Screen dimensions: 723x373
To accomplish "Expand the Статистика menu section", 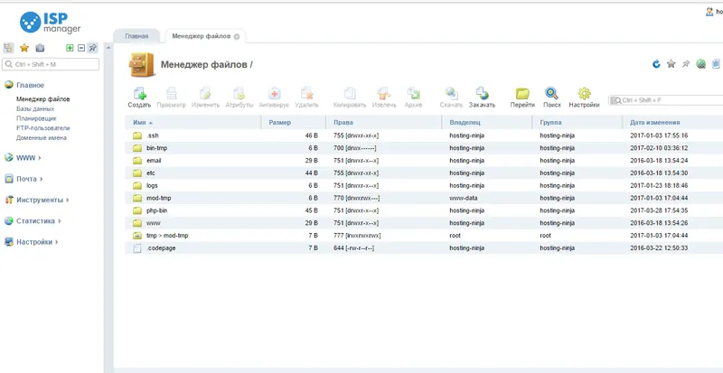I will pos(33,221).
